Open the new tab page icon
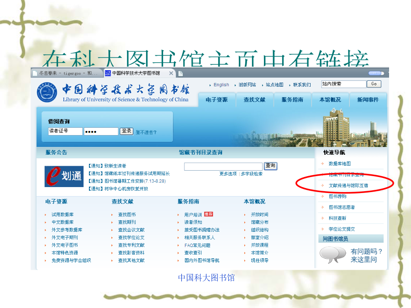Viewport: 411px width, 308px height. click(x=180, y=73)
